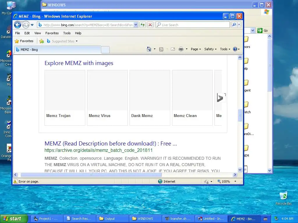This screenshot has height=223, width=298.
Task: Open the Memz Clean image card
Action: tap(192, 98)
